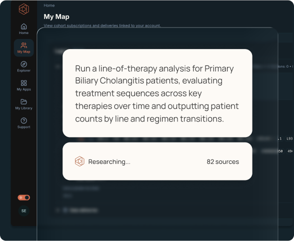Click the line-of-therapy prompt card
Viewport: 294px width, 241px height.
point(157,93)
